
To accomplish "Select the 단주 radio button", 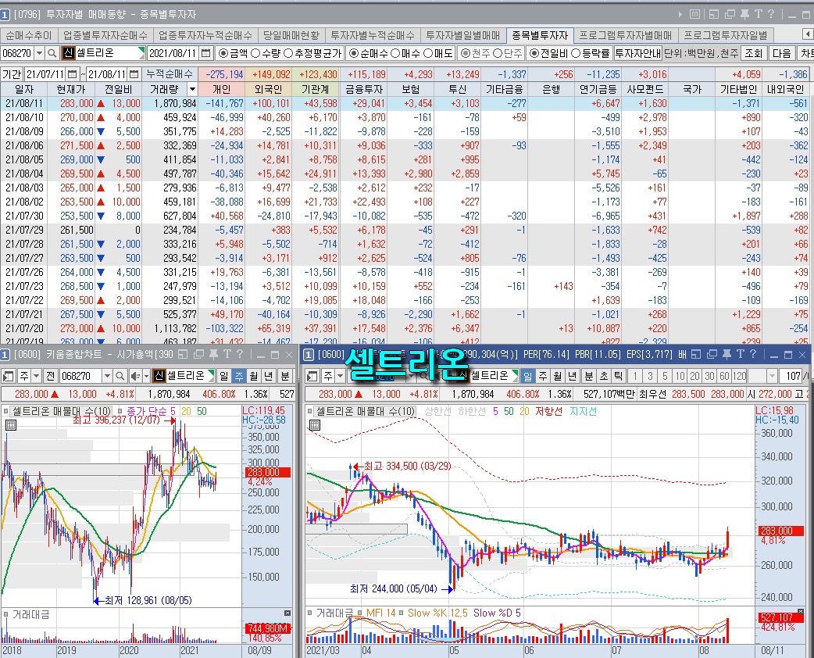I will pos(498,53).
